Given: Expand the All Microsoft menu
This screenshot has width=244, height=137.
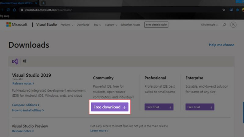Looking at the screenshot, I should 209,25.
